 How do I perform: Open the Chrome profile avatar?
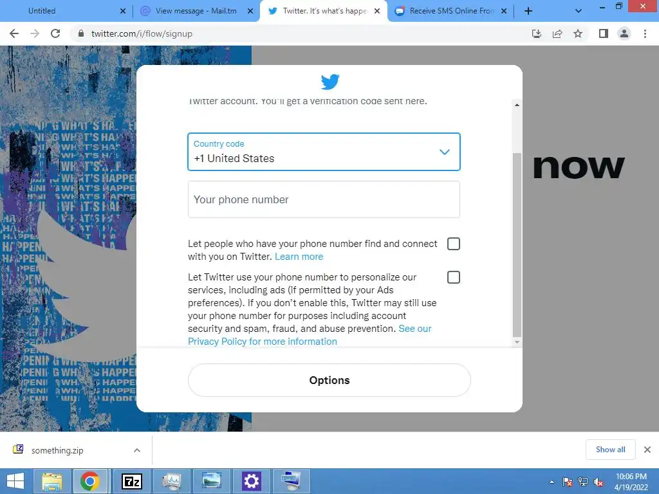point(624,33)
